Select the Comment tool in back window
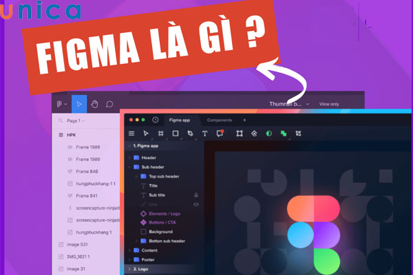The width and height of the screenshot is (413, 275). 109,104
